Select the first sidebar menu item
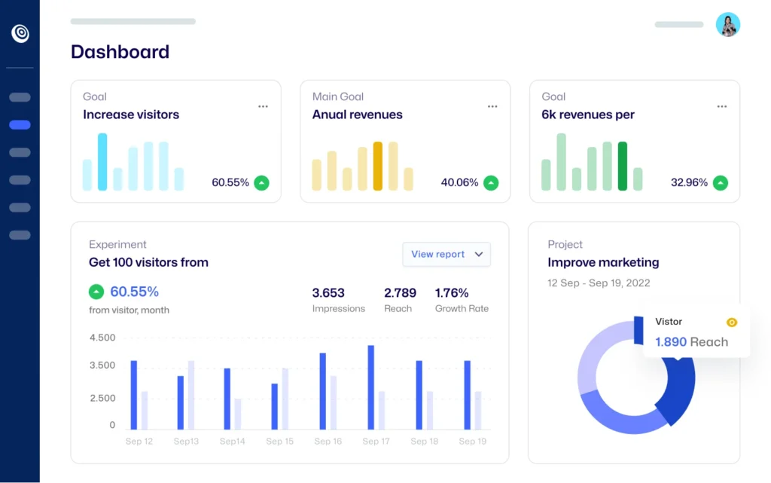 20,97
